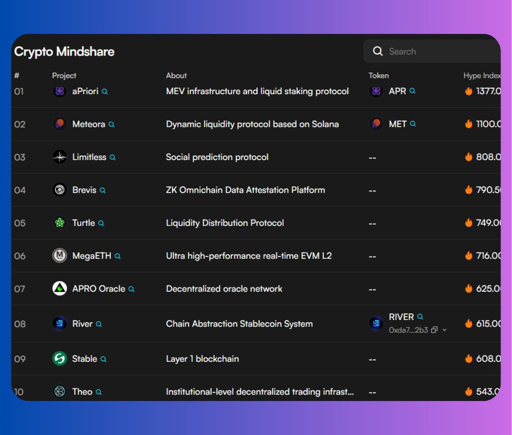Click 'Dynamic liquidity protocol based on Solana' text
The height and width of the screenshot is (435, 512).
point(252,124)
